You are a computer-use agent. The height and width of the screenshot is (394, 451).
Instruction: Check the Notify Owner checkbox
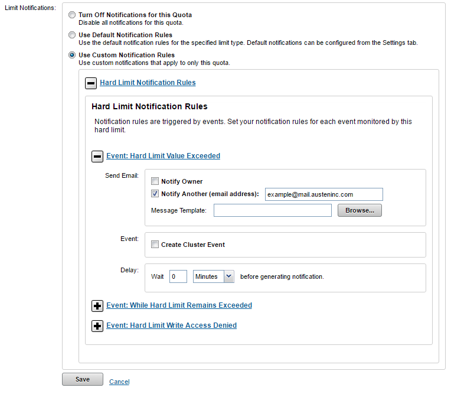155,181
